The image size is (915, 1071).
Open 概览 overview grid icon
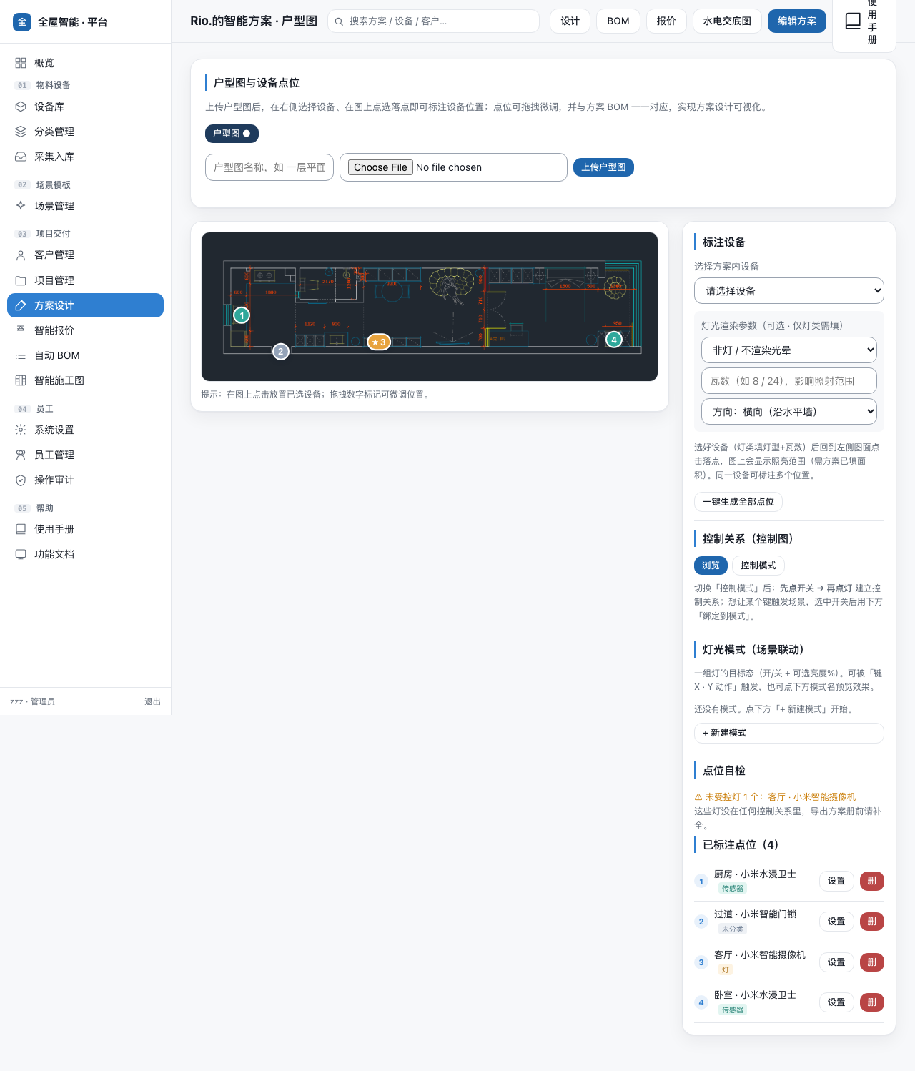(x=21, y=63)
